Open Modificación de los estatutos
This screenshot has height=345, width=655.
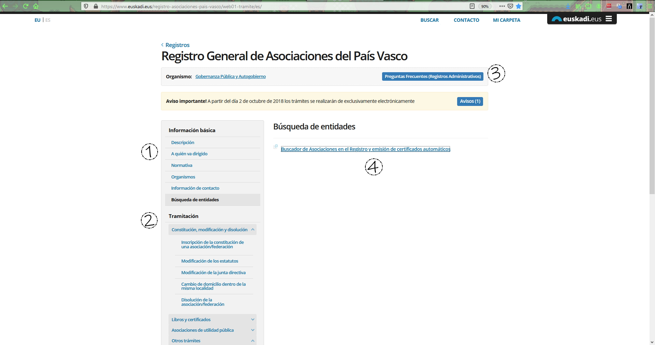click(x=210, y=261)
